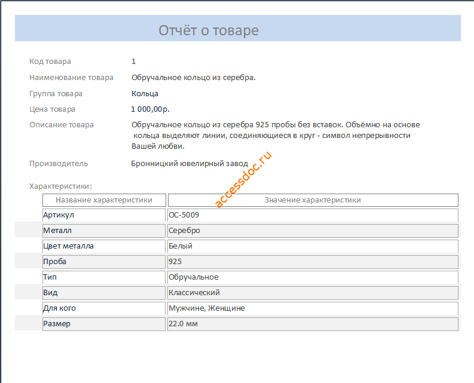Select the 'Характеристики:' heading

point(60,186)
